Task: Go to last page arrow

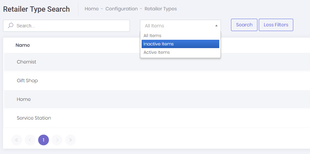Action: tap(70, 140)
